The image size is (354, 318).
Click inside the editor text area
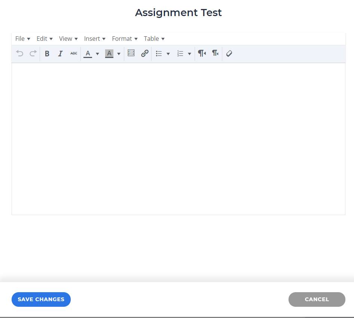(178, 139)
